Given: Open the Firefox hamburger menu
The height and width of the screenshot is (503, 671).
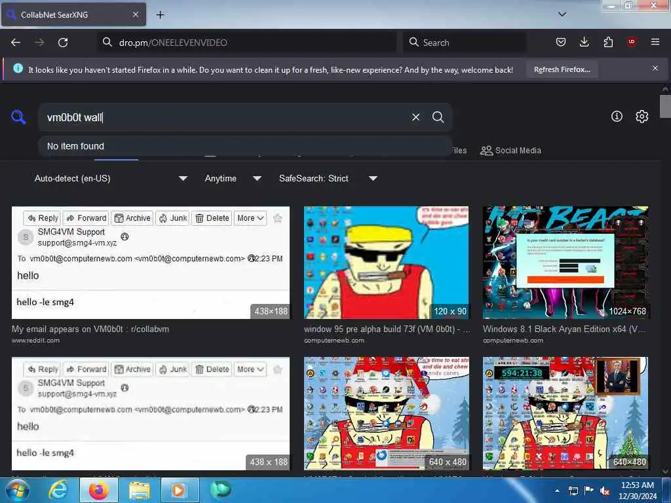Looking at the screenshot, I should click(x=655, y=42).
